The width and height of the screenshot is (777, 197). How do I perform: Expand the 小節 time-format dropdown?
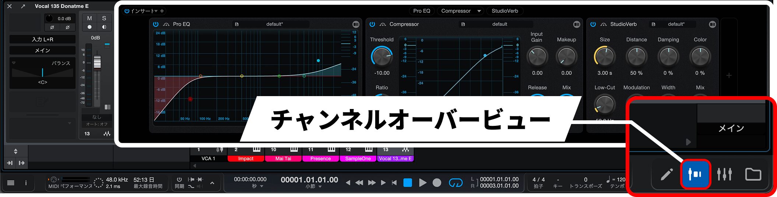pos(320,187)
